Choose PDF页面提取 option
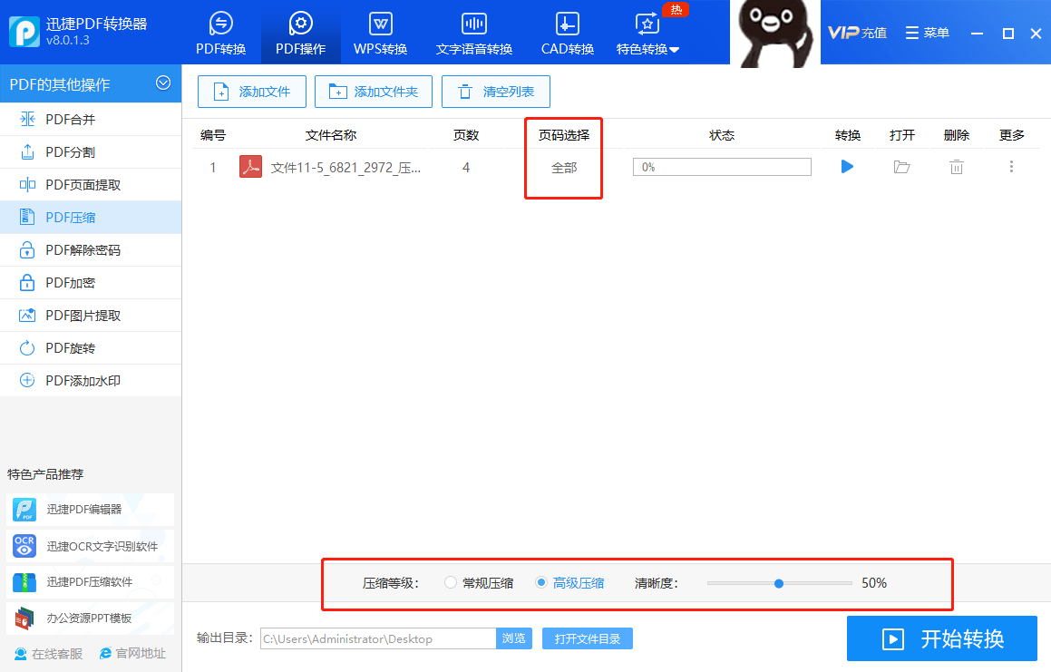 click(91, 184)
